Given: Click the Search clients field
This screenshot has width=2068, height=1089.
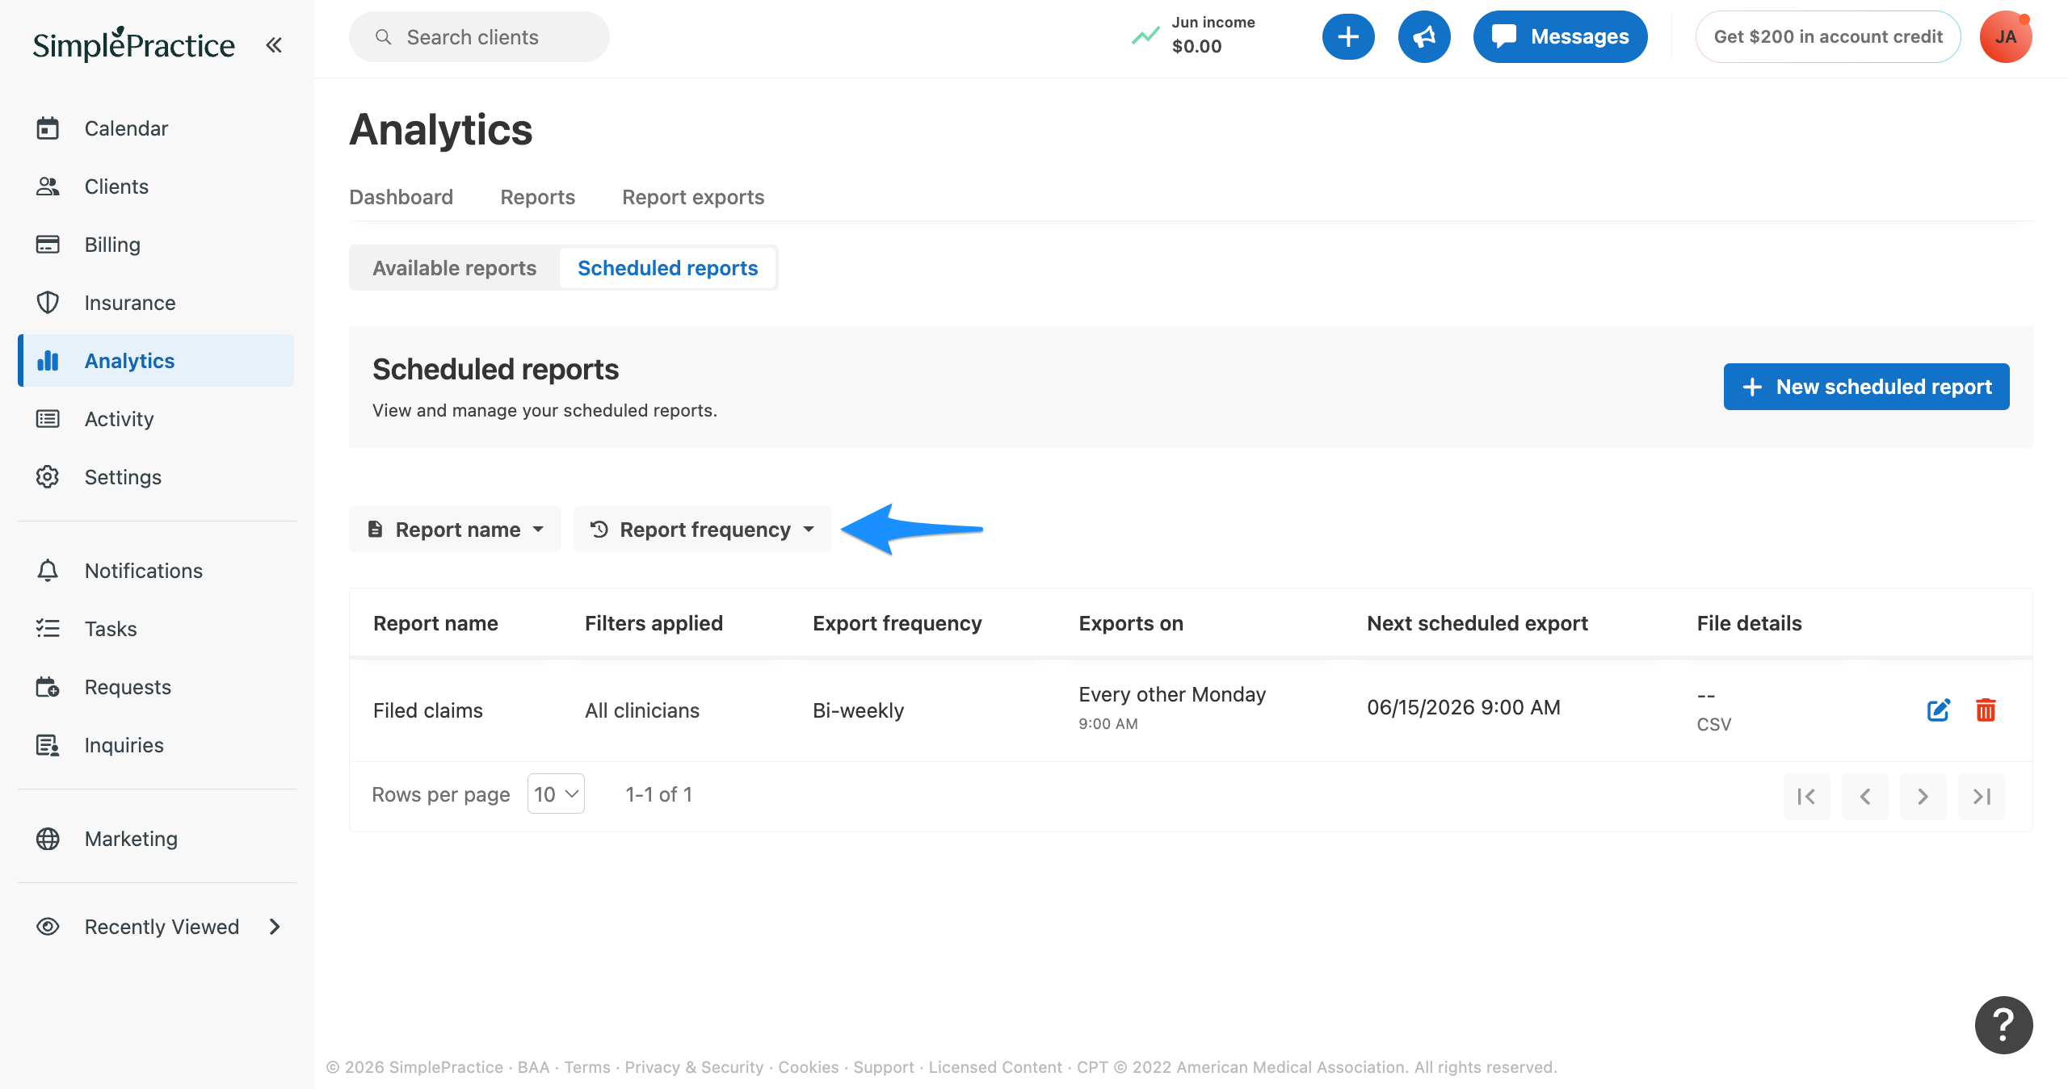Looking at the screenshot, I should coord(479,37).
